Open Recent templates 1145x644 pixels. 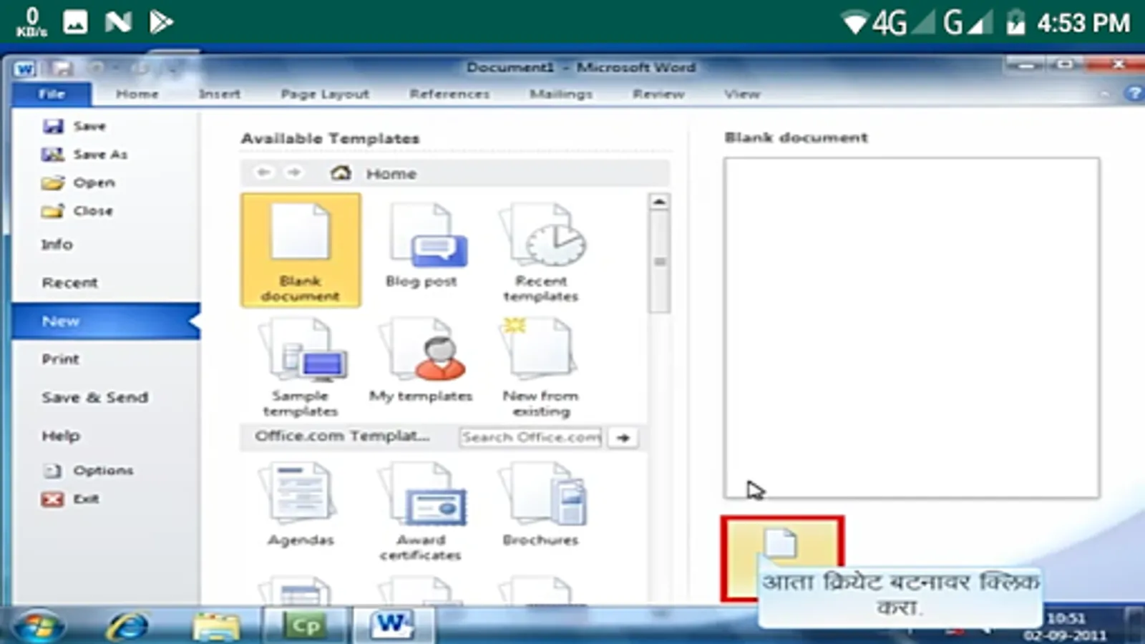tap(541, 252)
